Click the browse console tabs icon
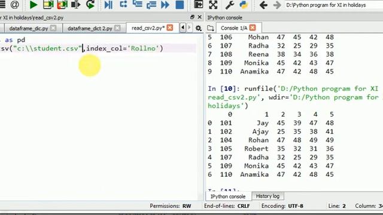This screenshot has height=215, width=383. click(x=210, y=28)
